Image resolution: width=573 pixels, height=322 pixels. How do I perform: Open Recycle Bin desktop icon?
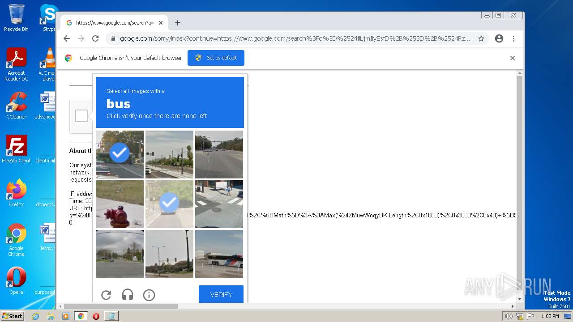[16, 18]
